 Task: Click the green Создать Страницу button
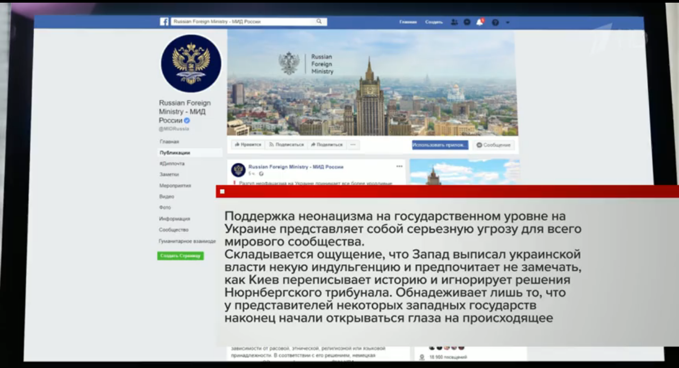(x=181, y=256)
